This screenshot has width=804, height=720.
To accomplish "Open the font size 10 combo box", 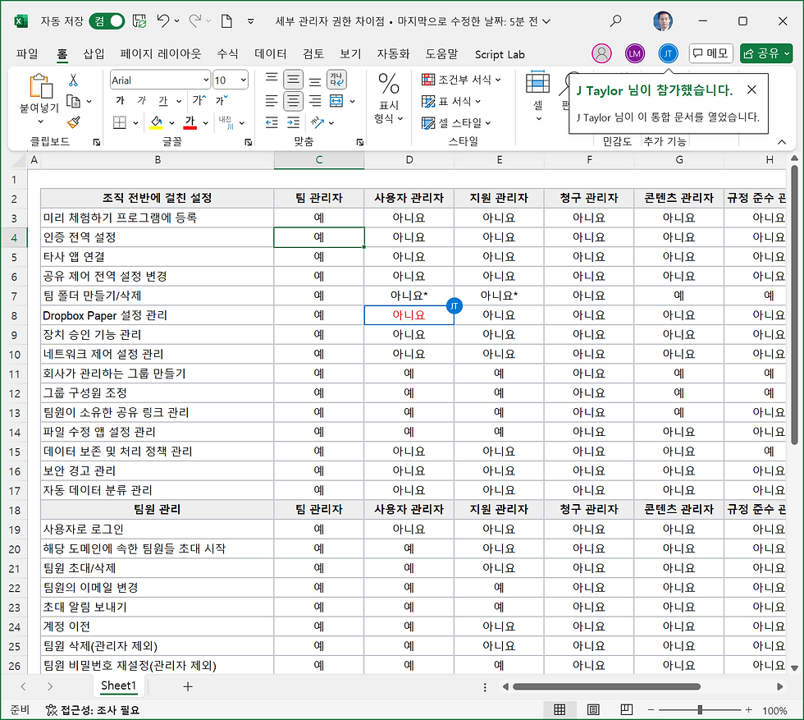I will (231, 80).
